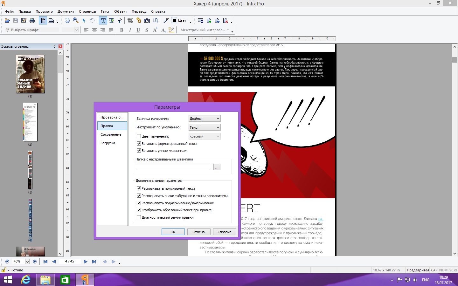Select the Crop tool icon
This screenshot has height=286, width=458.
(x=130, y=20)
